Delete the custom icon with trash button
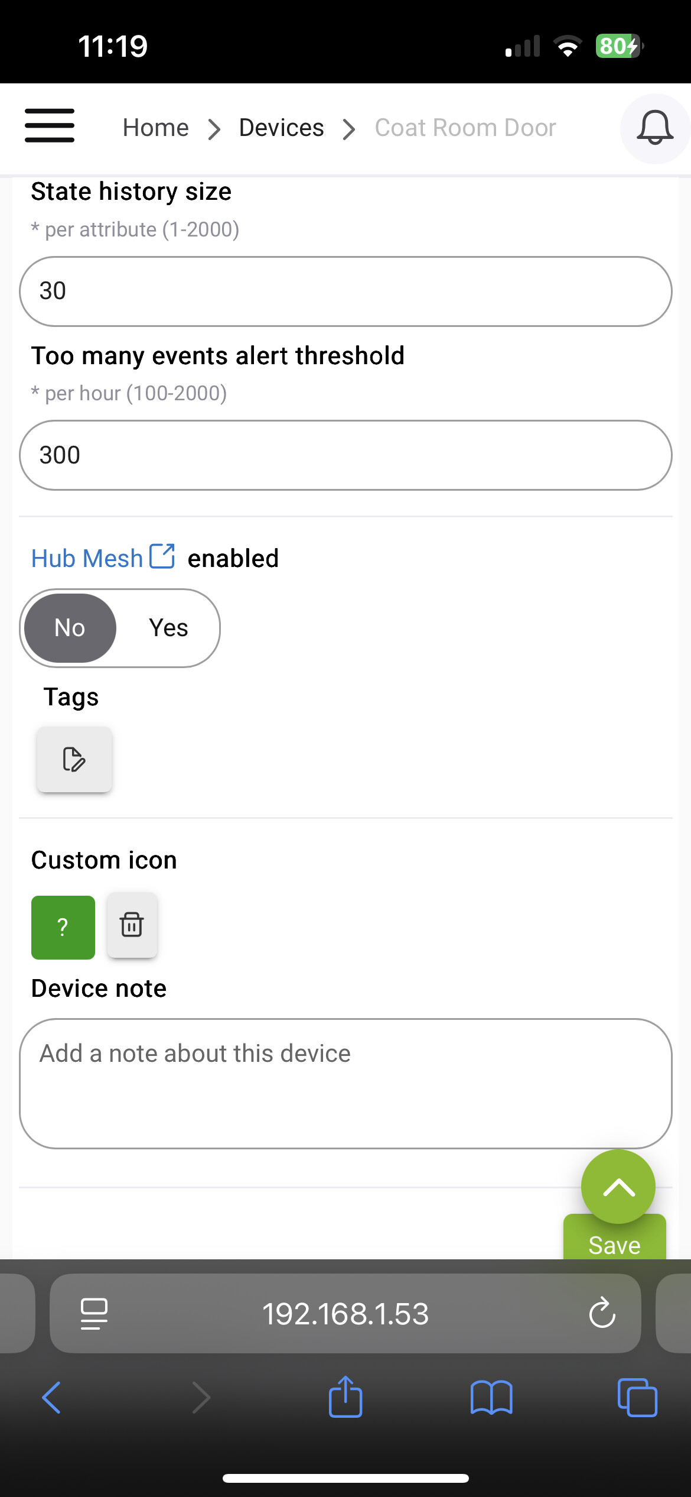Screen dimensions: 691x1497 coord(132,925)
